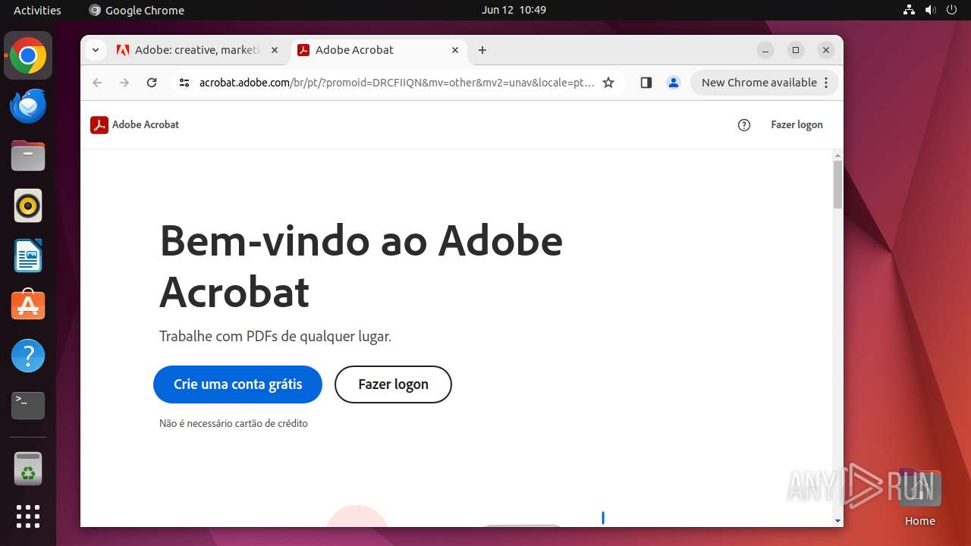The height and width of the screenshot is (546, 971).
Task: Open the volume indicator icon
Action: [x=930, y=10]
